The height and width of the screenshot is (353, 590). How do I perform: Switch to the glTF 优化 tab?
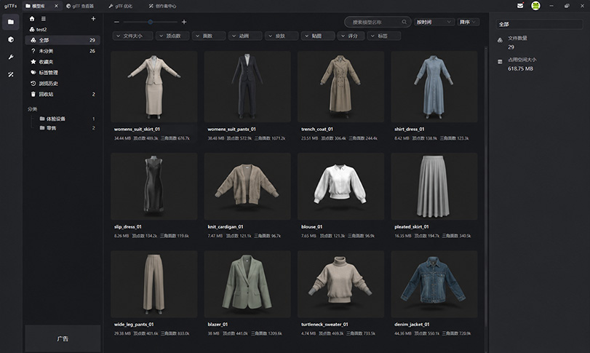121,6
